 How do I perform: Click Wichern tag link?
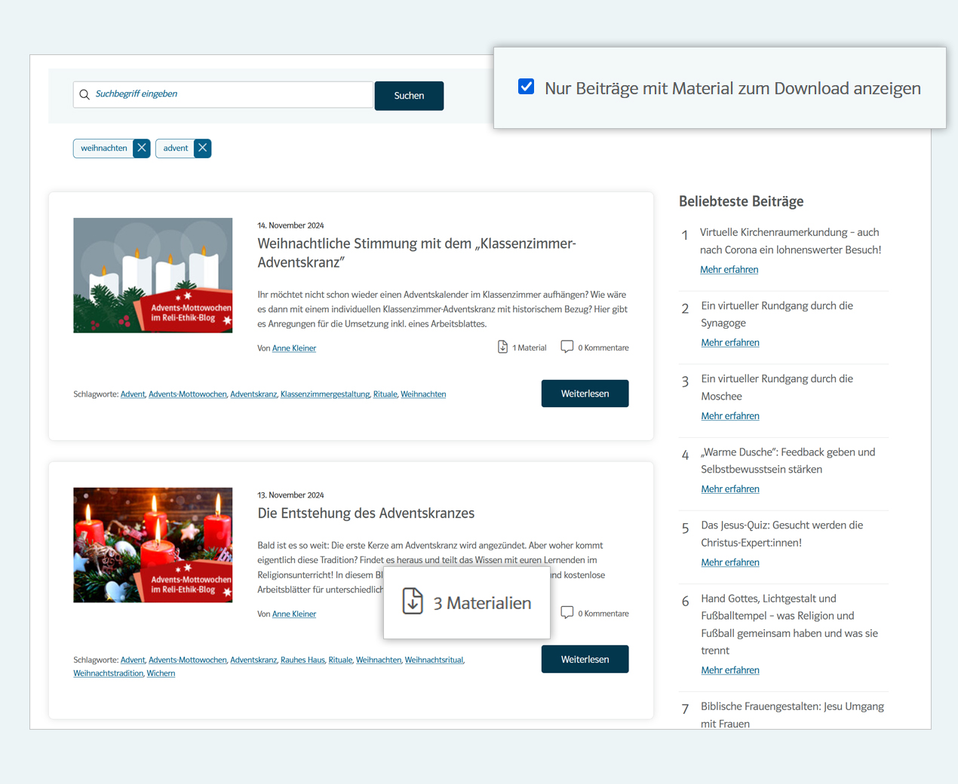coord(161,674)
